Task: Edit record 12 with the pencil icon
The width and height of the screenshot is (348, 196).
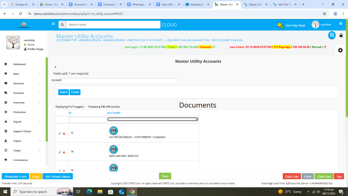Action: point(60,134)
